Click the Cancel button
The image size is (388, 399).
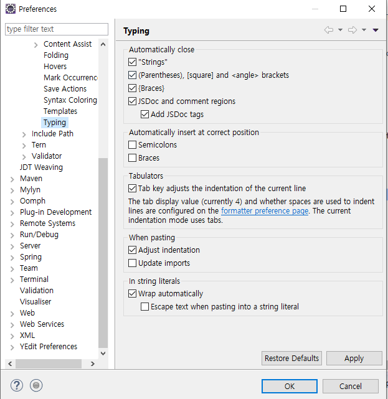(350, 387)
